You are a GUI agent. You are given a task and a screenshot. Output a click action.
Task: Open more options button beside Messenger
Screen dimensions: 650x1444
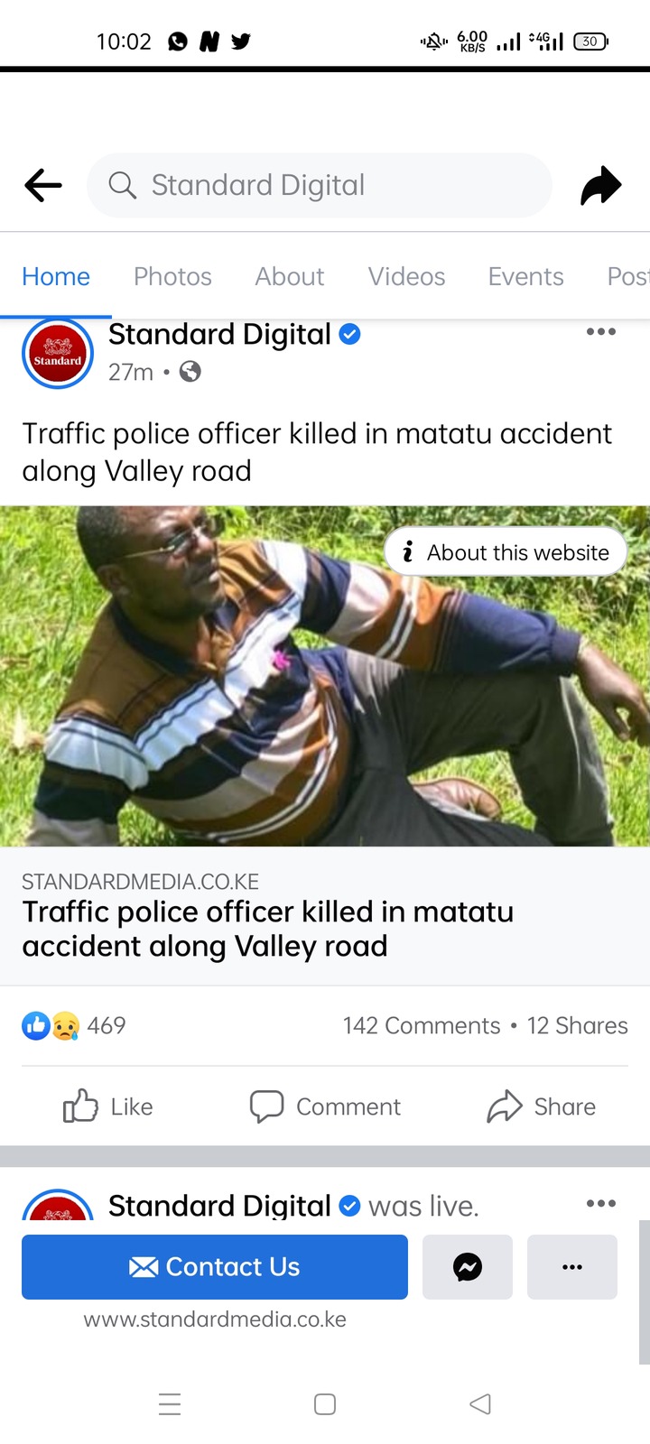572,1267
